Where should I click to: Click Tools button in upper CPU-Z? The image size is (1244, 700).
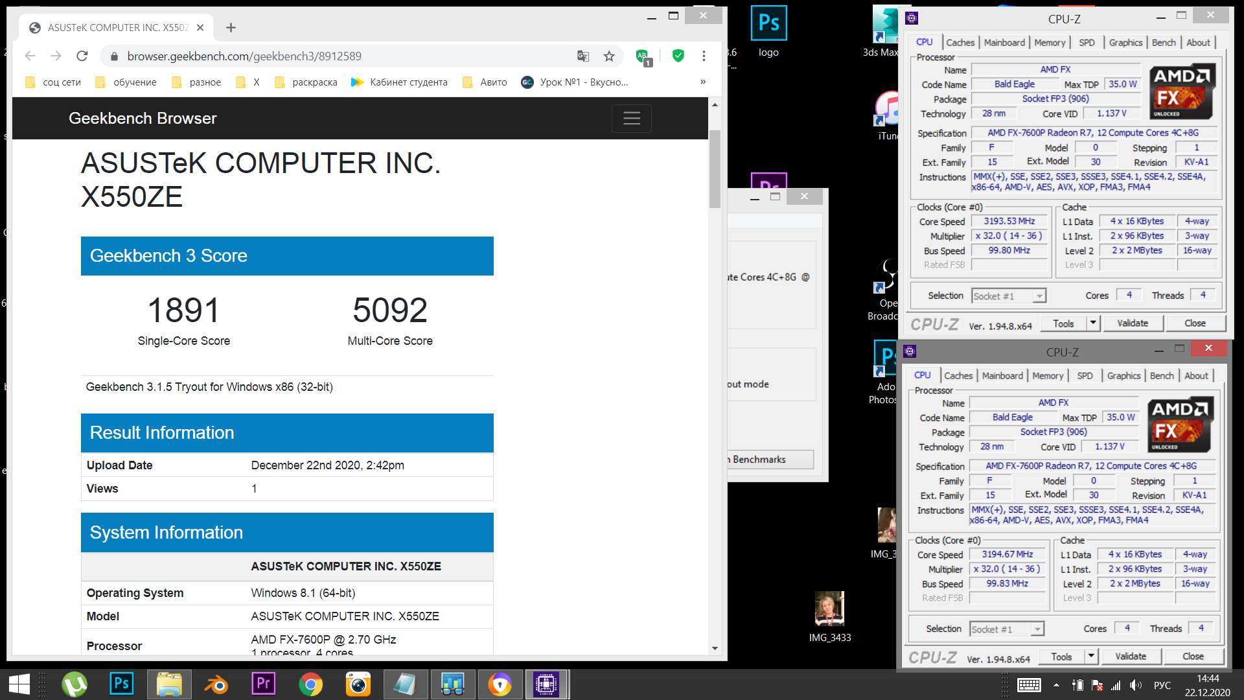click(1063, 323)
